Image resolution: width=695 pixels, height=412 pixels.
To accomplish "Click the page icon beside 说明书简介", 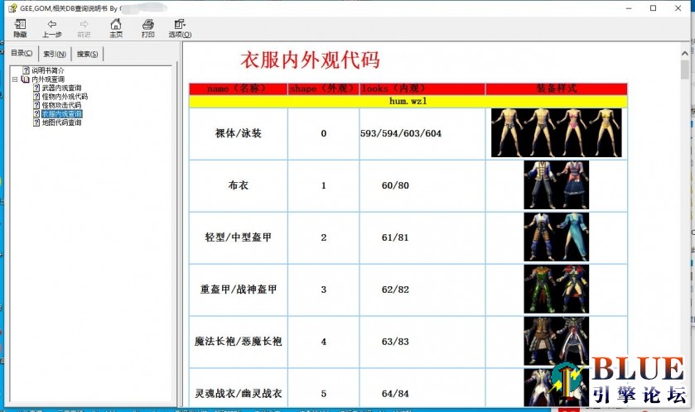I will tap(26, 70).
